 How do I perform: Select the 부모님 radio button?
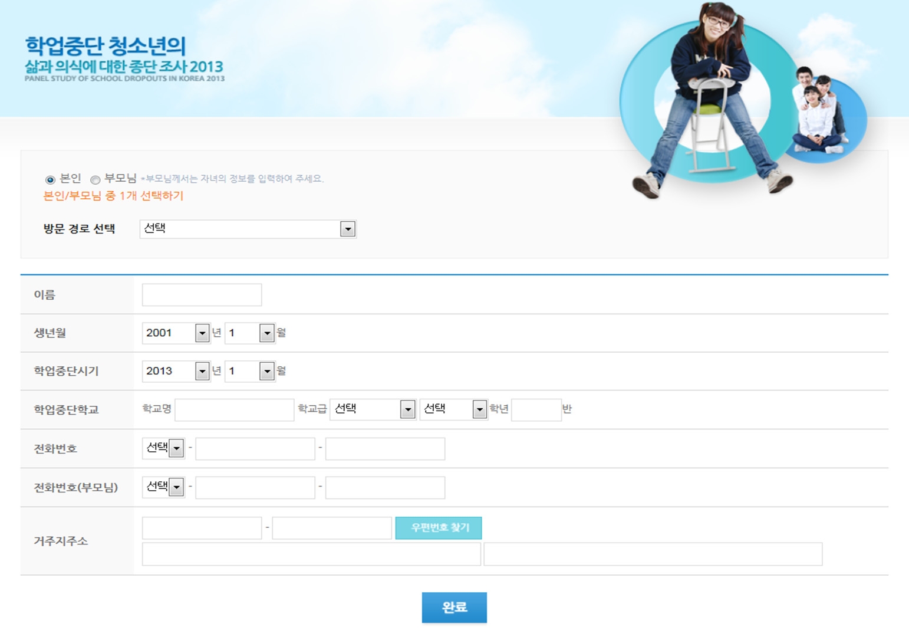[95, 179]
